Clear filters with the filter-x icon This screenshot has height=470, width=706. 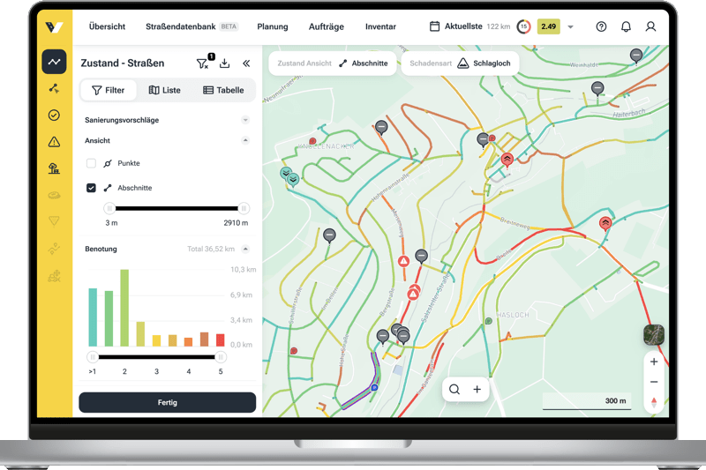pos(202,63)
